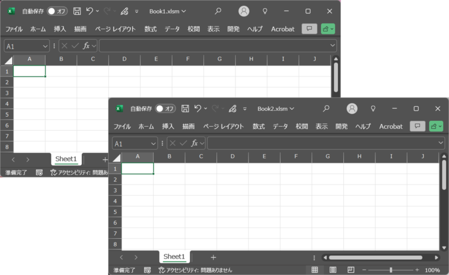Image resolution: width=449 pixels, height=275 pixels.
Task: Select Page Break Preview view button
Action: (351, 270)
